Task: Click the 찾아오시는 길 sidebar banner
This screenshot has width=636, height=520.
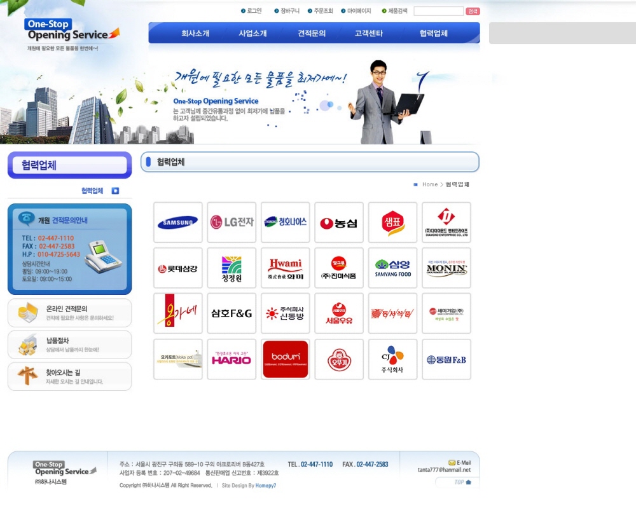Action: point(69,376)
